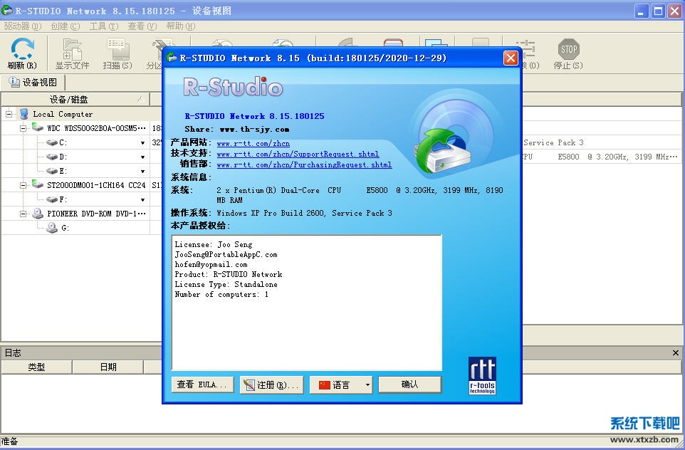Close the log (日志) panel
The width and height of the screenshot is (685, 450).
tap(676, 353)
